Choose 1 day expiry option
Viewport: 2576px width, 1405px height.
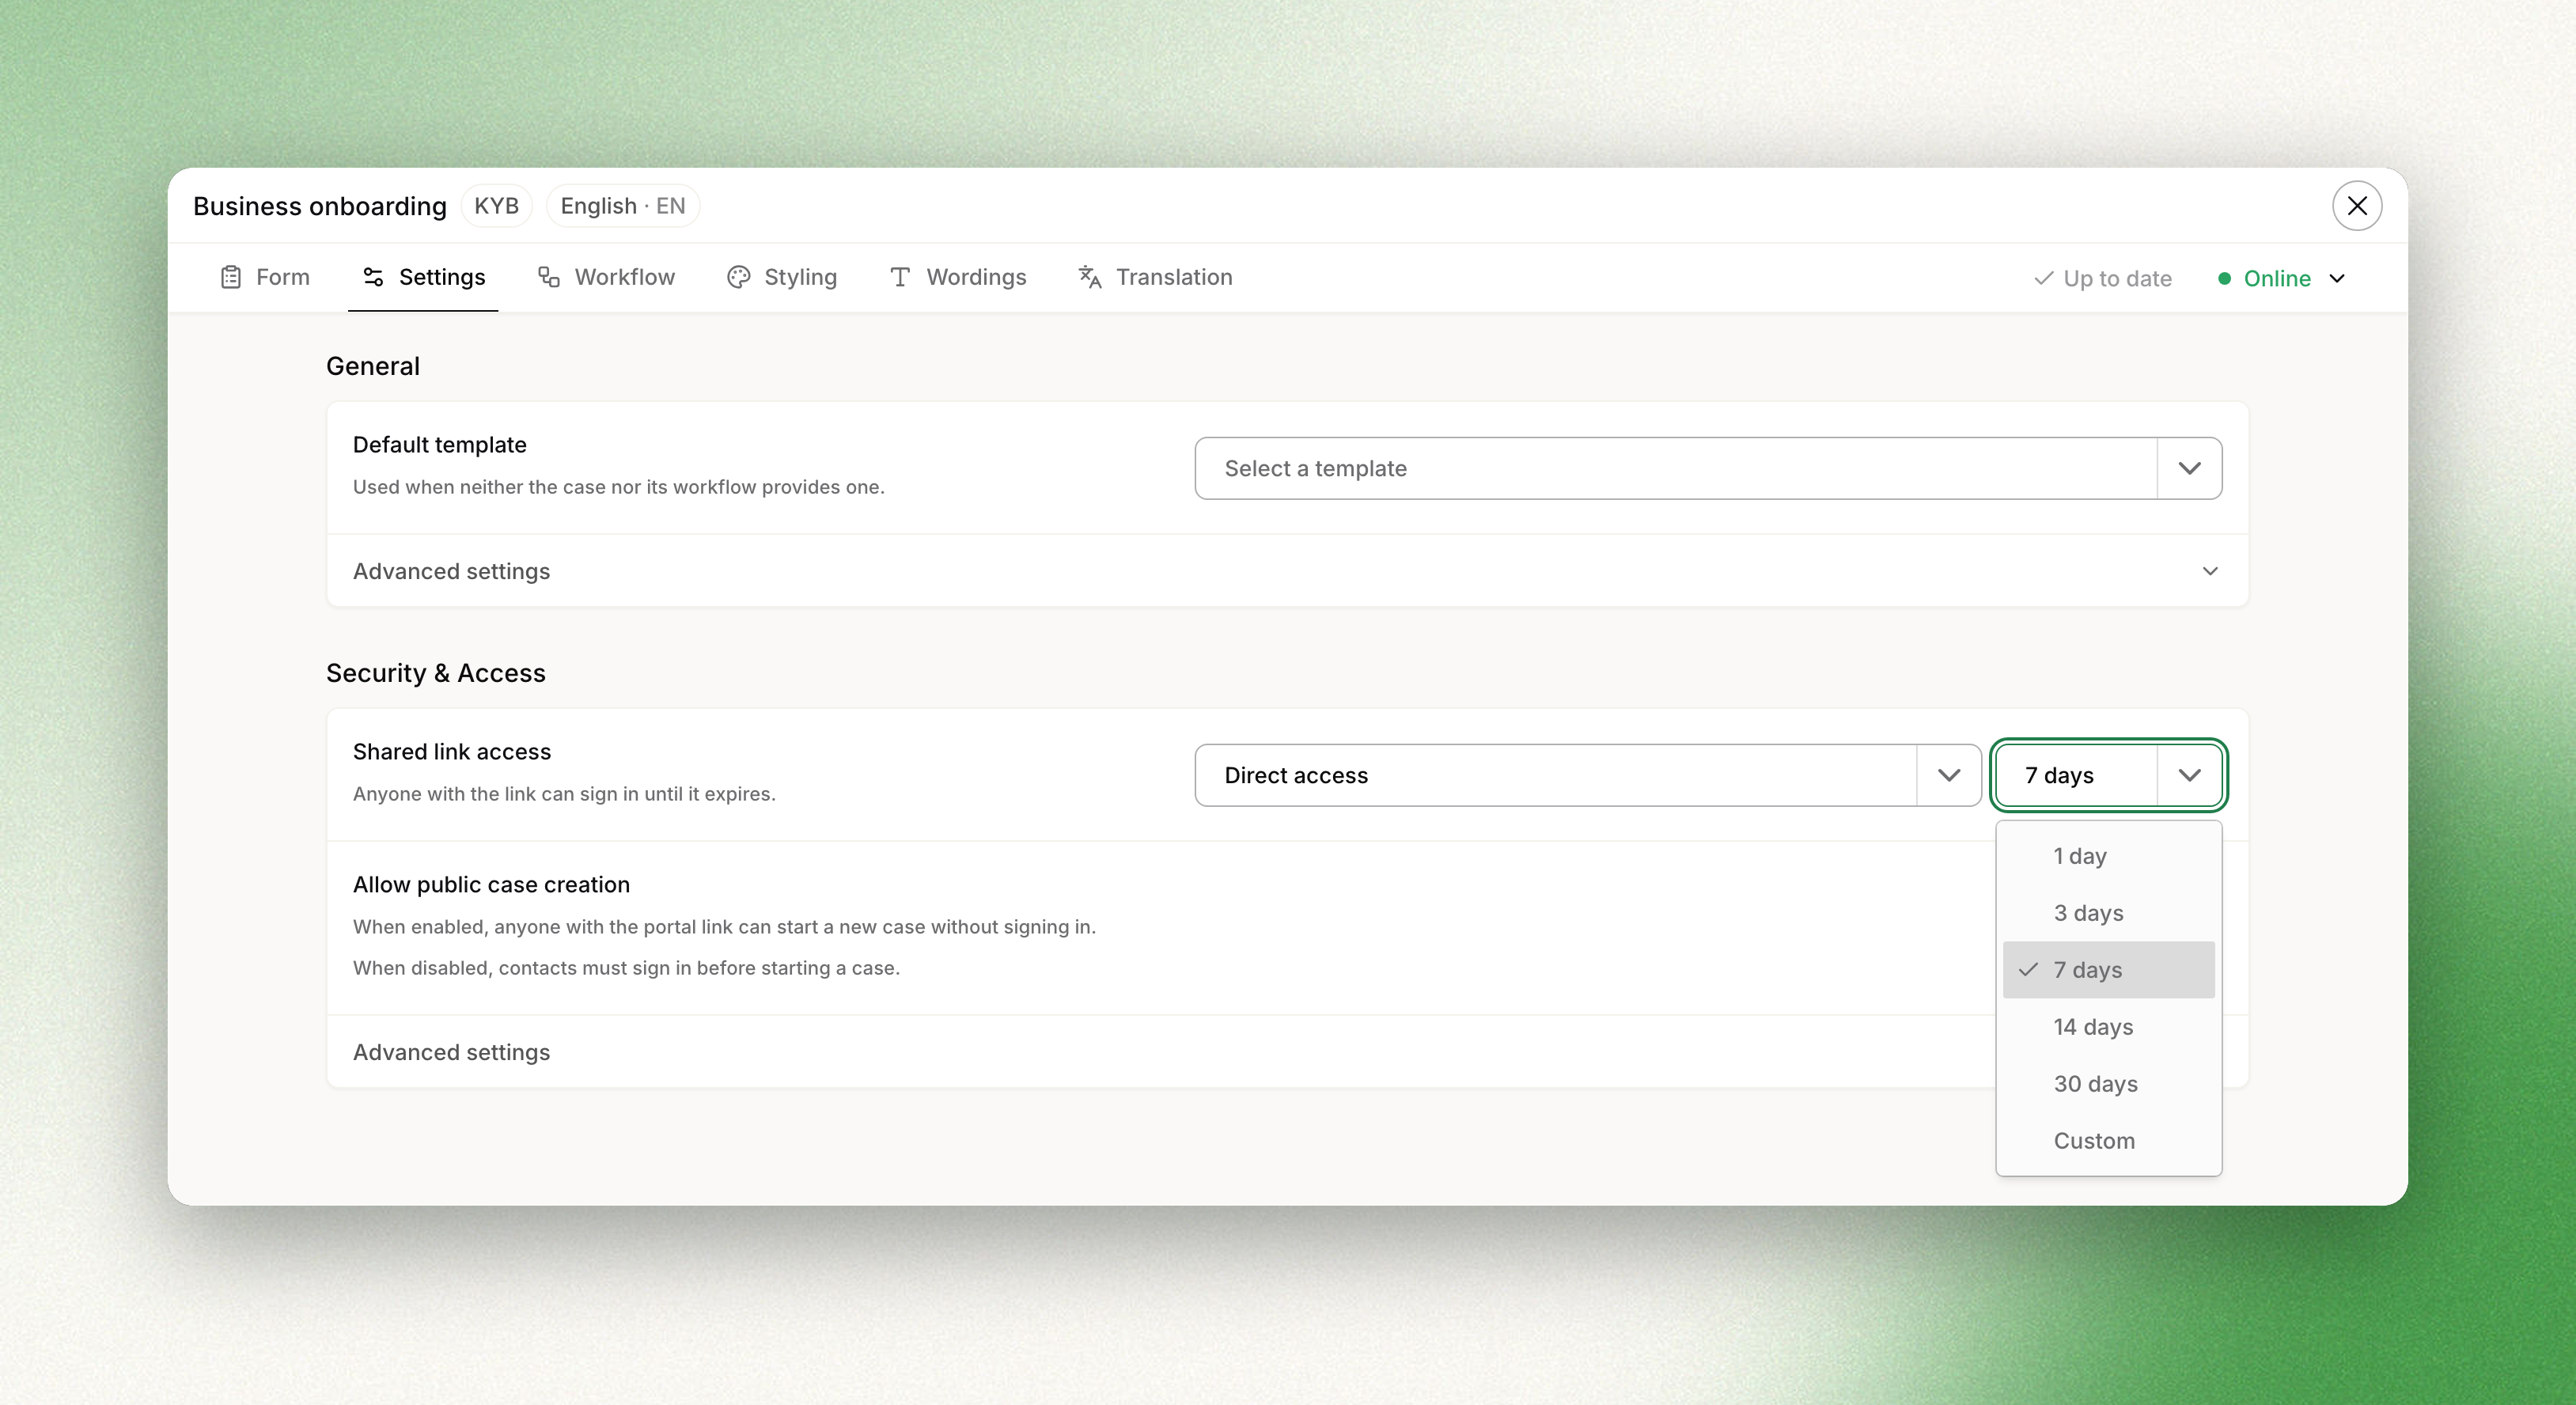[2109, 856]
